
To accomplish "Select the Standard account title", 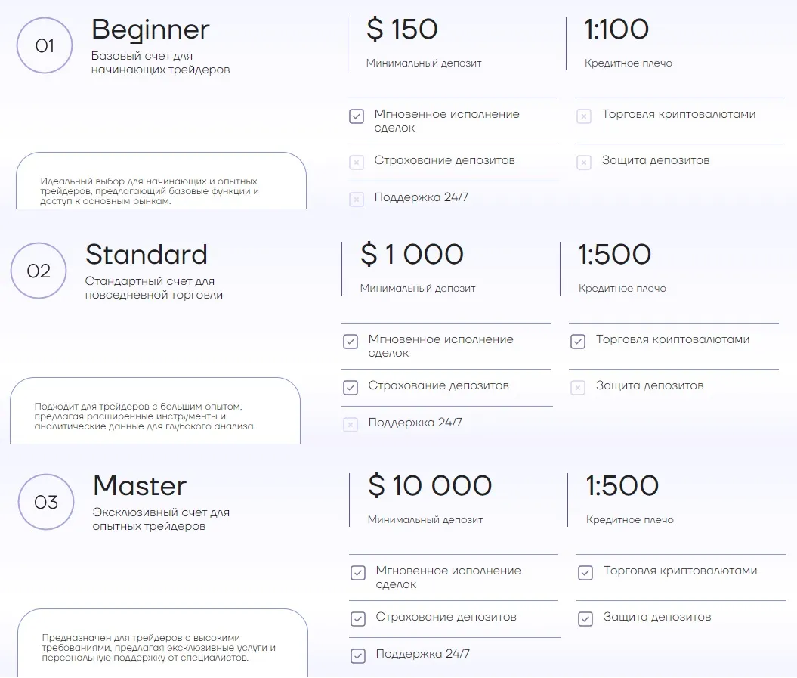I will (x=147, y=254).
